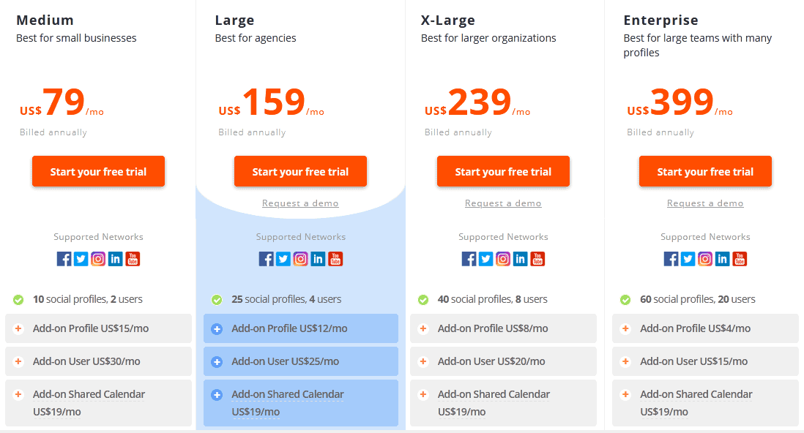
Task: Select the Enterprise plan heading
Action: pyautogui.click(x=660, y=20)
